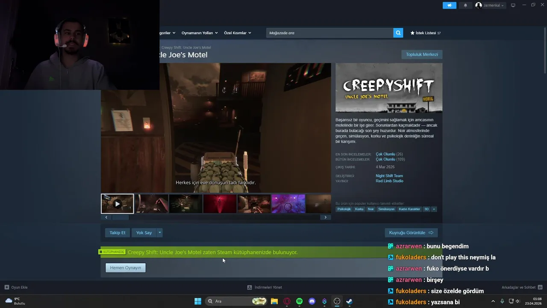Open File Explorer from the taskbar

(x=274, y=301)
